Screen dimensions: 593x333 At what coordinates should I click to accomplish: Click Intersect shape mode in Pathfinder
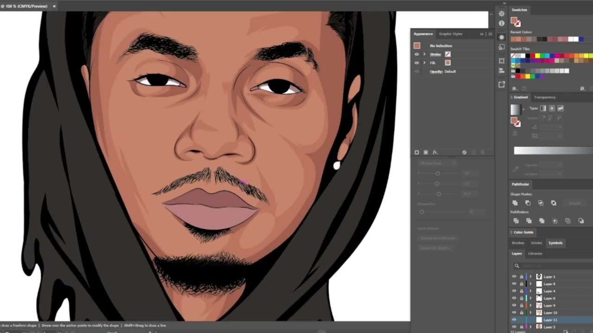pos(541,203)
